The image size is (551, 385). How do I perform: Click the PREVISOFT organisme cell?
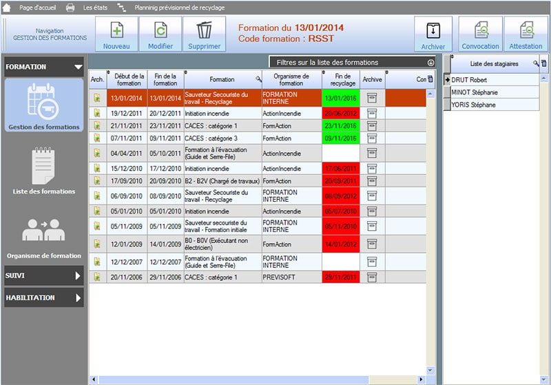(x=291, y=277)
